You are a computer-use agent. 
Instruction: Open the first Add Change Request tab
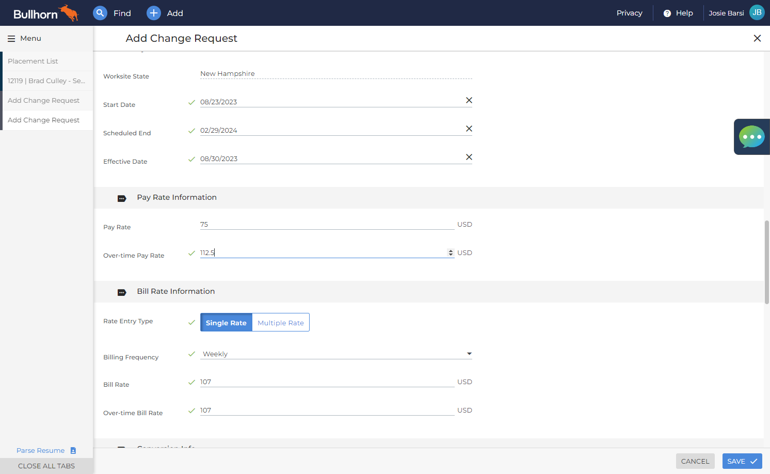tap(46, 101)
